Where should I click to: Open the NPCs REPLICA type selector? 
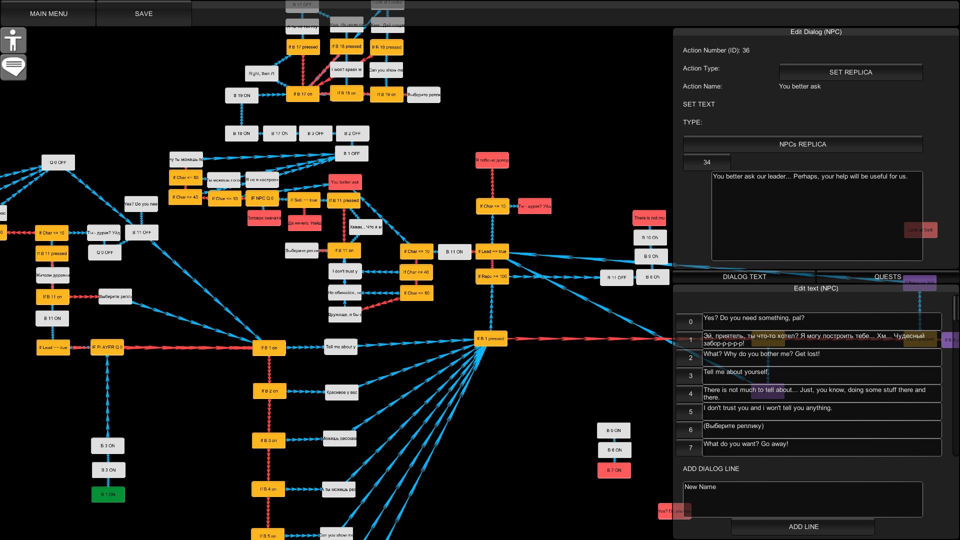click(802, 144)
